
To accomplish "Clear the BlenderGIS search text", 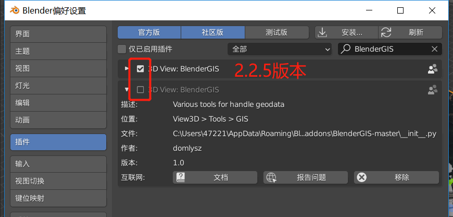I will click(434, 49).
